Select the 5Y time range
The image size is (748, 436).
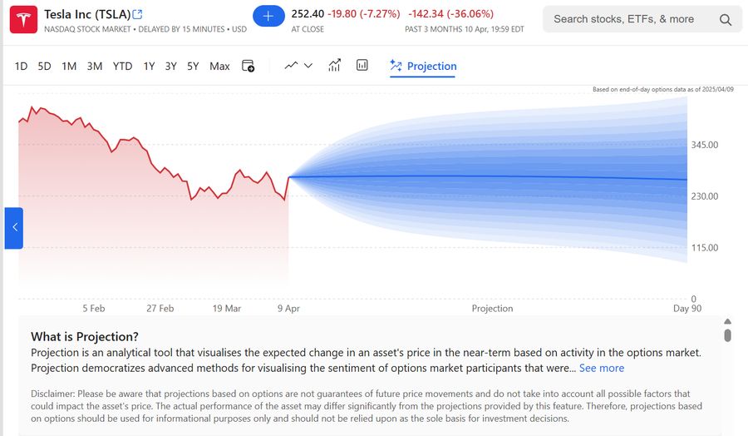tap(193, 66)
